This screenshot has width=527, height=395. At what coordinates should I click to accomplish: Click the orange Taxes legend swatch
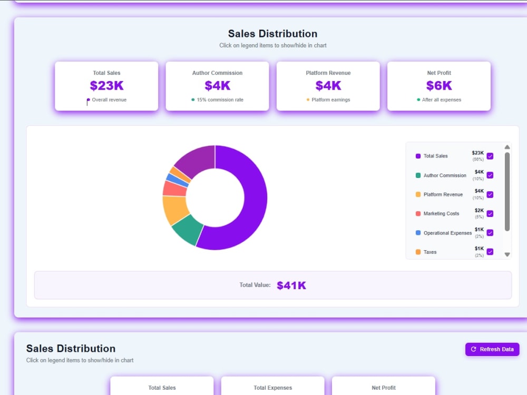tap(418, 252)
